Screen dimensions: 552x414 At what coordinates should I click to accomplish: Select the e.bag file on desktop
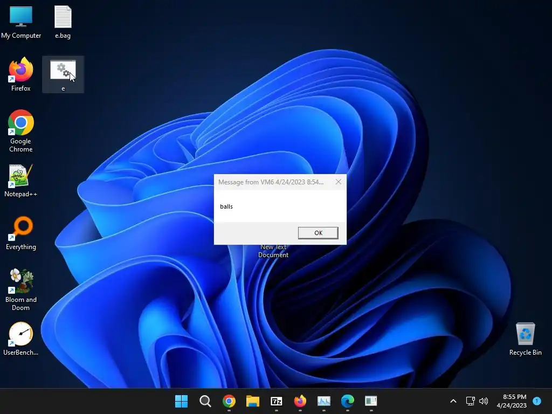tap(63, 22)
